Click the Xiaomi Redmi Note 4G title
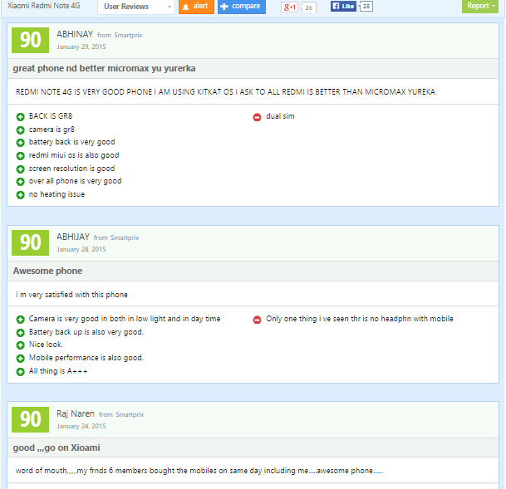This screenshot has height=489, width=506. pyautogui.click(x=43, y=6)
